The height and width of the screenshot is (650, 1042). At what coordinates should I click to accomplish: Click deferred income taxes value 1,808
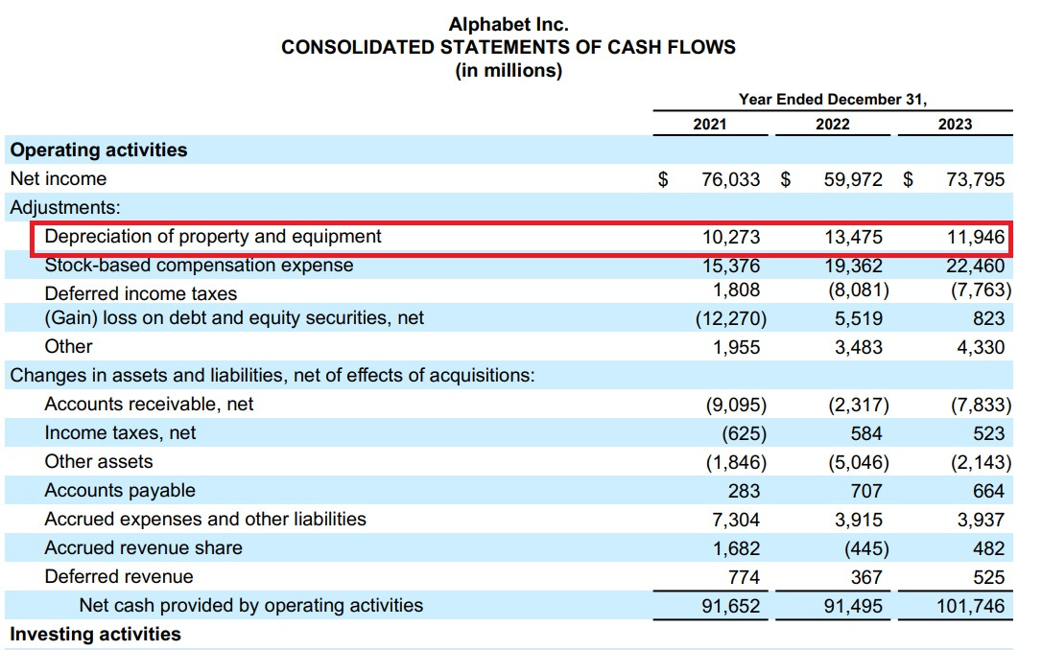pos(736,290)
